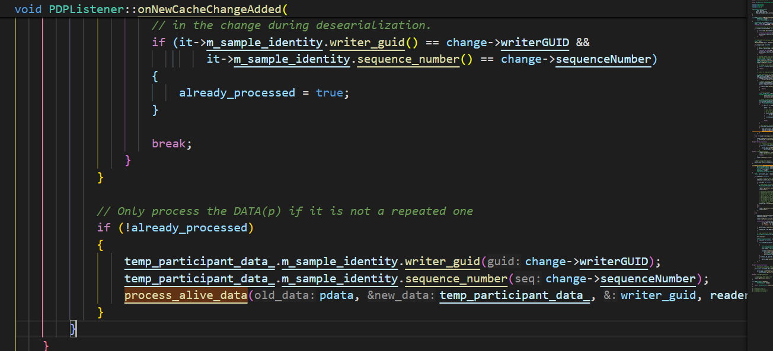
Task: Click the pink closing brace after break
Action: click(x=128, y=160)
